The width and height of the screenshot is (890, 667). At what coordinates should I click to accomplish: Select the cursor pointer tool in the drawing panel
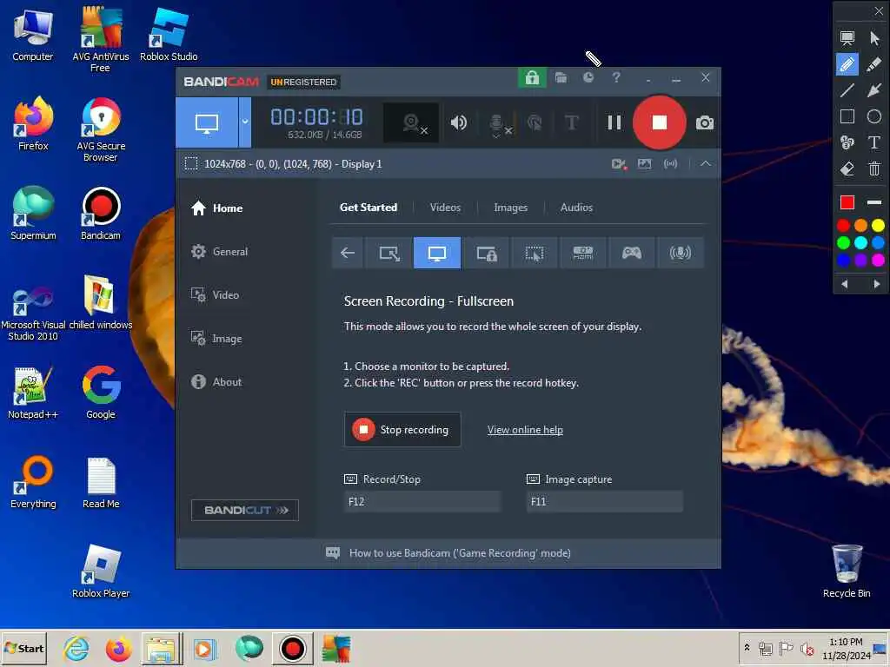click(x=874, y=38)
